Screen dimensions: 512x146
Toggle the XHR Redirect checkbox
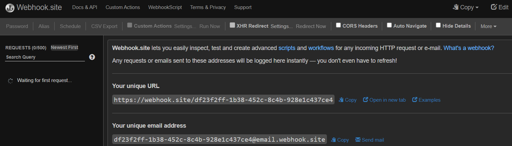coord(232,25)
